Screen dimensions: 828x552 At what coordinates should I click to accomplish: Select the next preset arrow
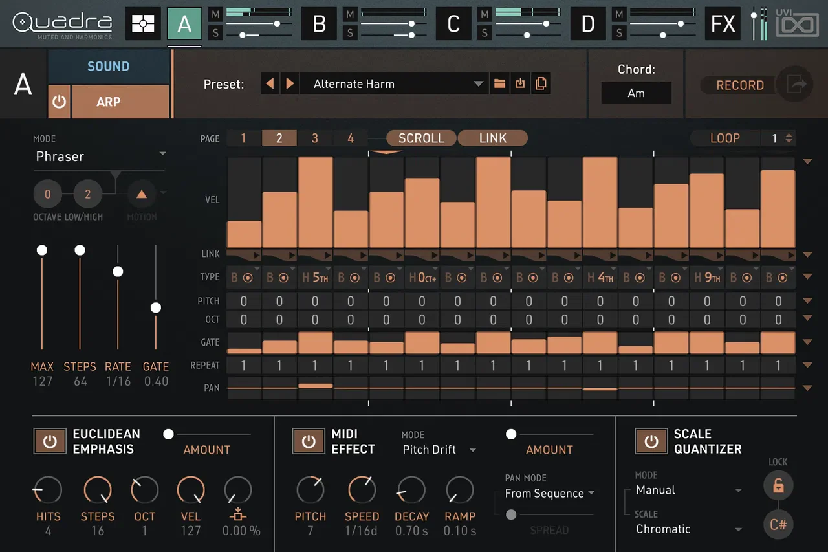290,83
